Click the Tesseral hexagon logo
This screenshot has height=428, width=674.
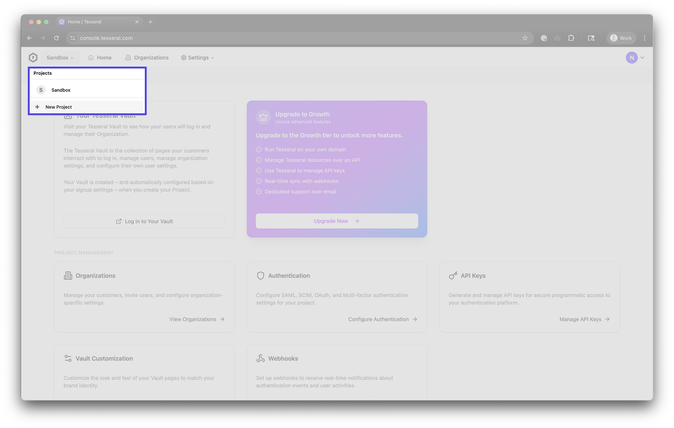[x=33, y=58]
